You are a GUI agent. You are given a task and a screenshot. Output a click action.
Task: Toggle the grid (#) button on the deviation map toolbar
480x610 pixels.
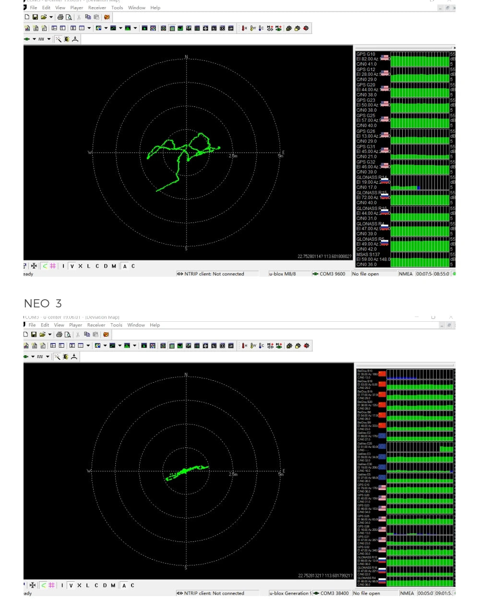52,266
